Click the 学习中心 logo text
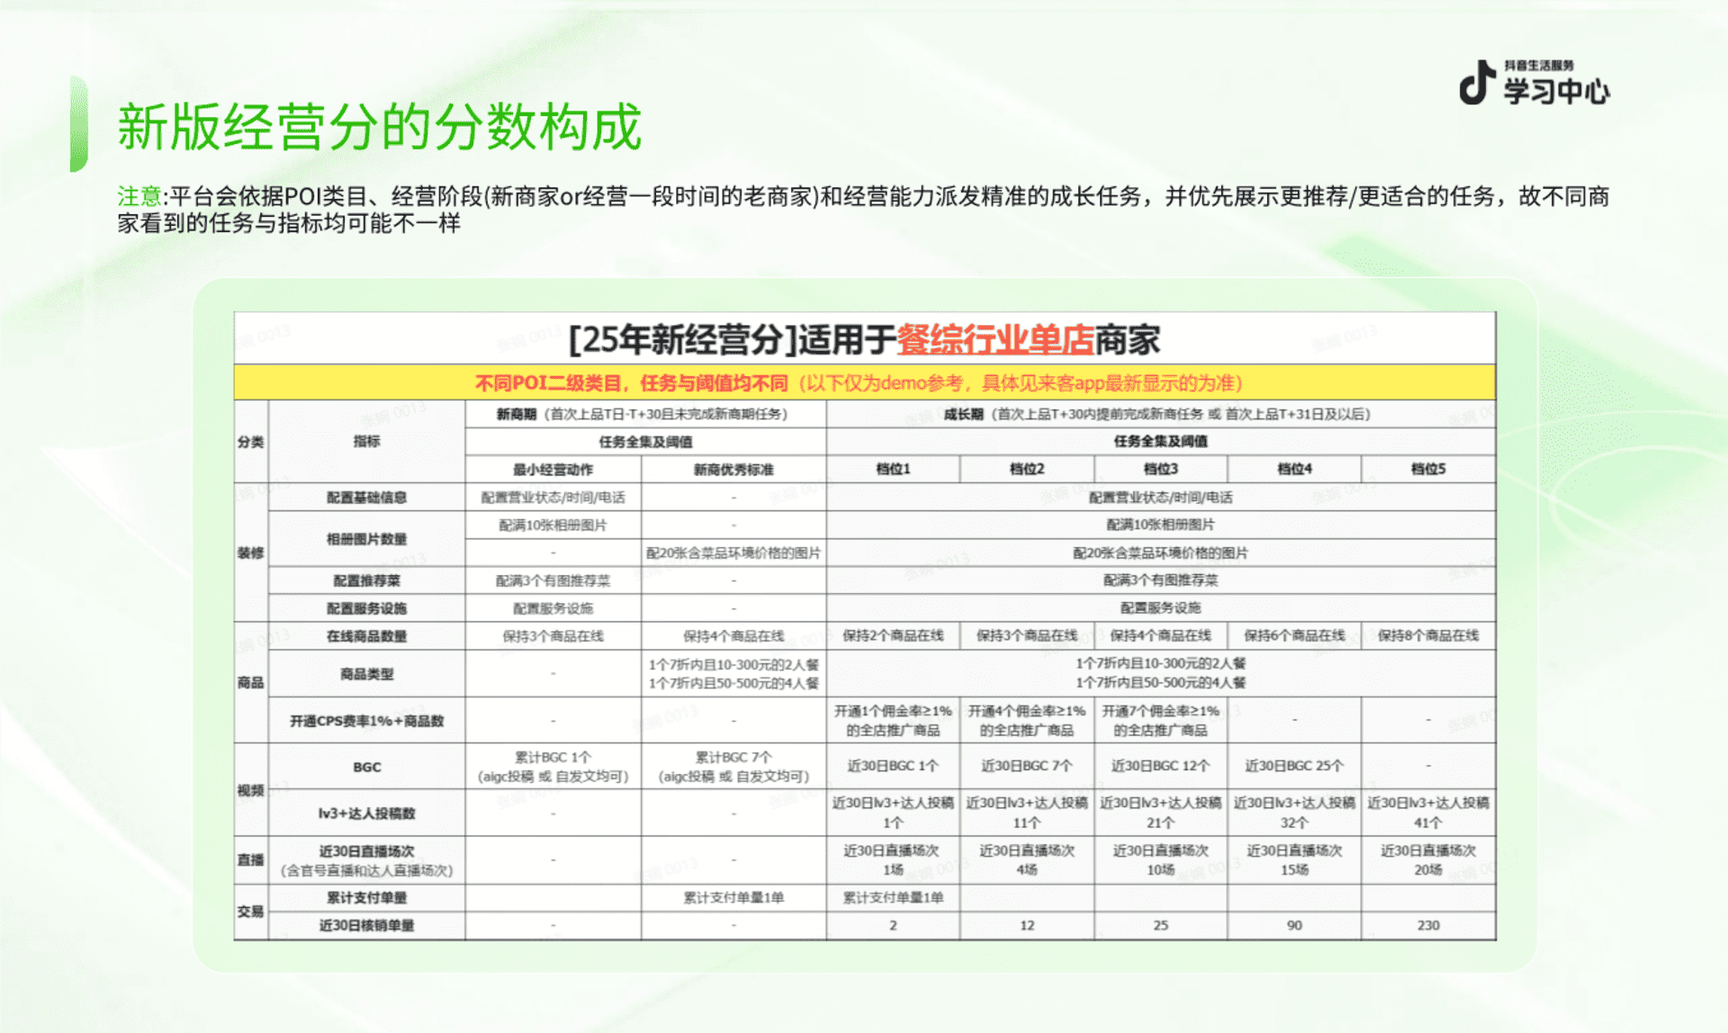The height and width of the screenshot is (1033, 1728). point(1556,91)
